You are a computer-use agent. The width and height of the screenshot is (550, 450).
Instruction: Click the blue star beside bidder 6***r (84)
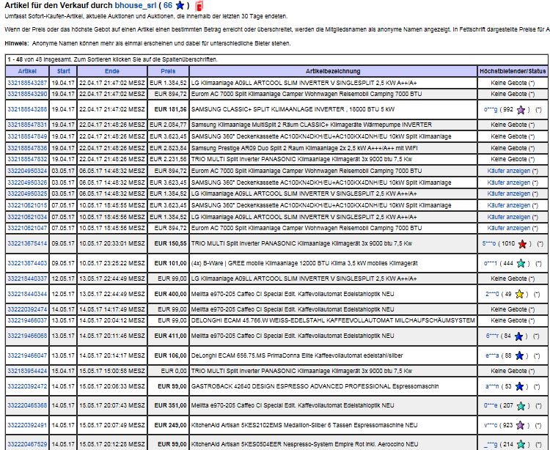click(x=518, y=336)
